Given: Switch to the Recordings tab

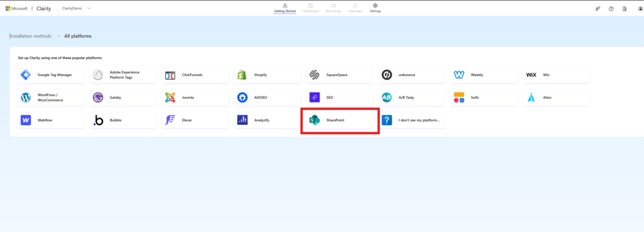Looking at the screenshot, I should coord(333,8).
